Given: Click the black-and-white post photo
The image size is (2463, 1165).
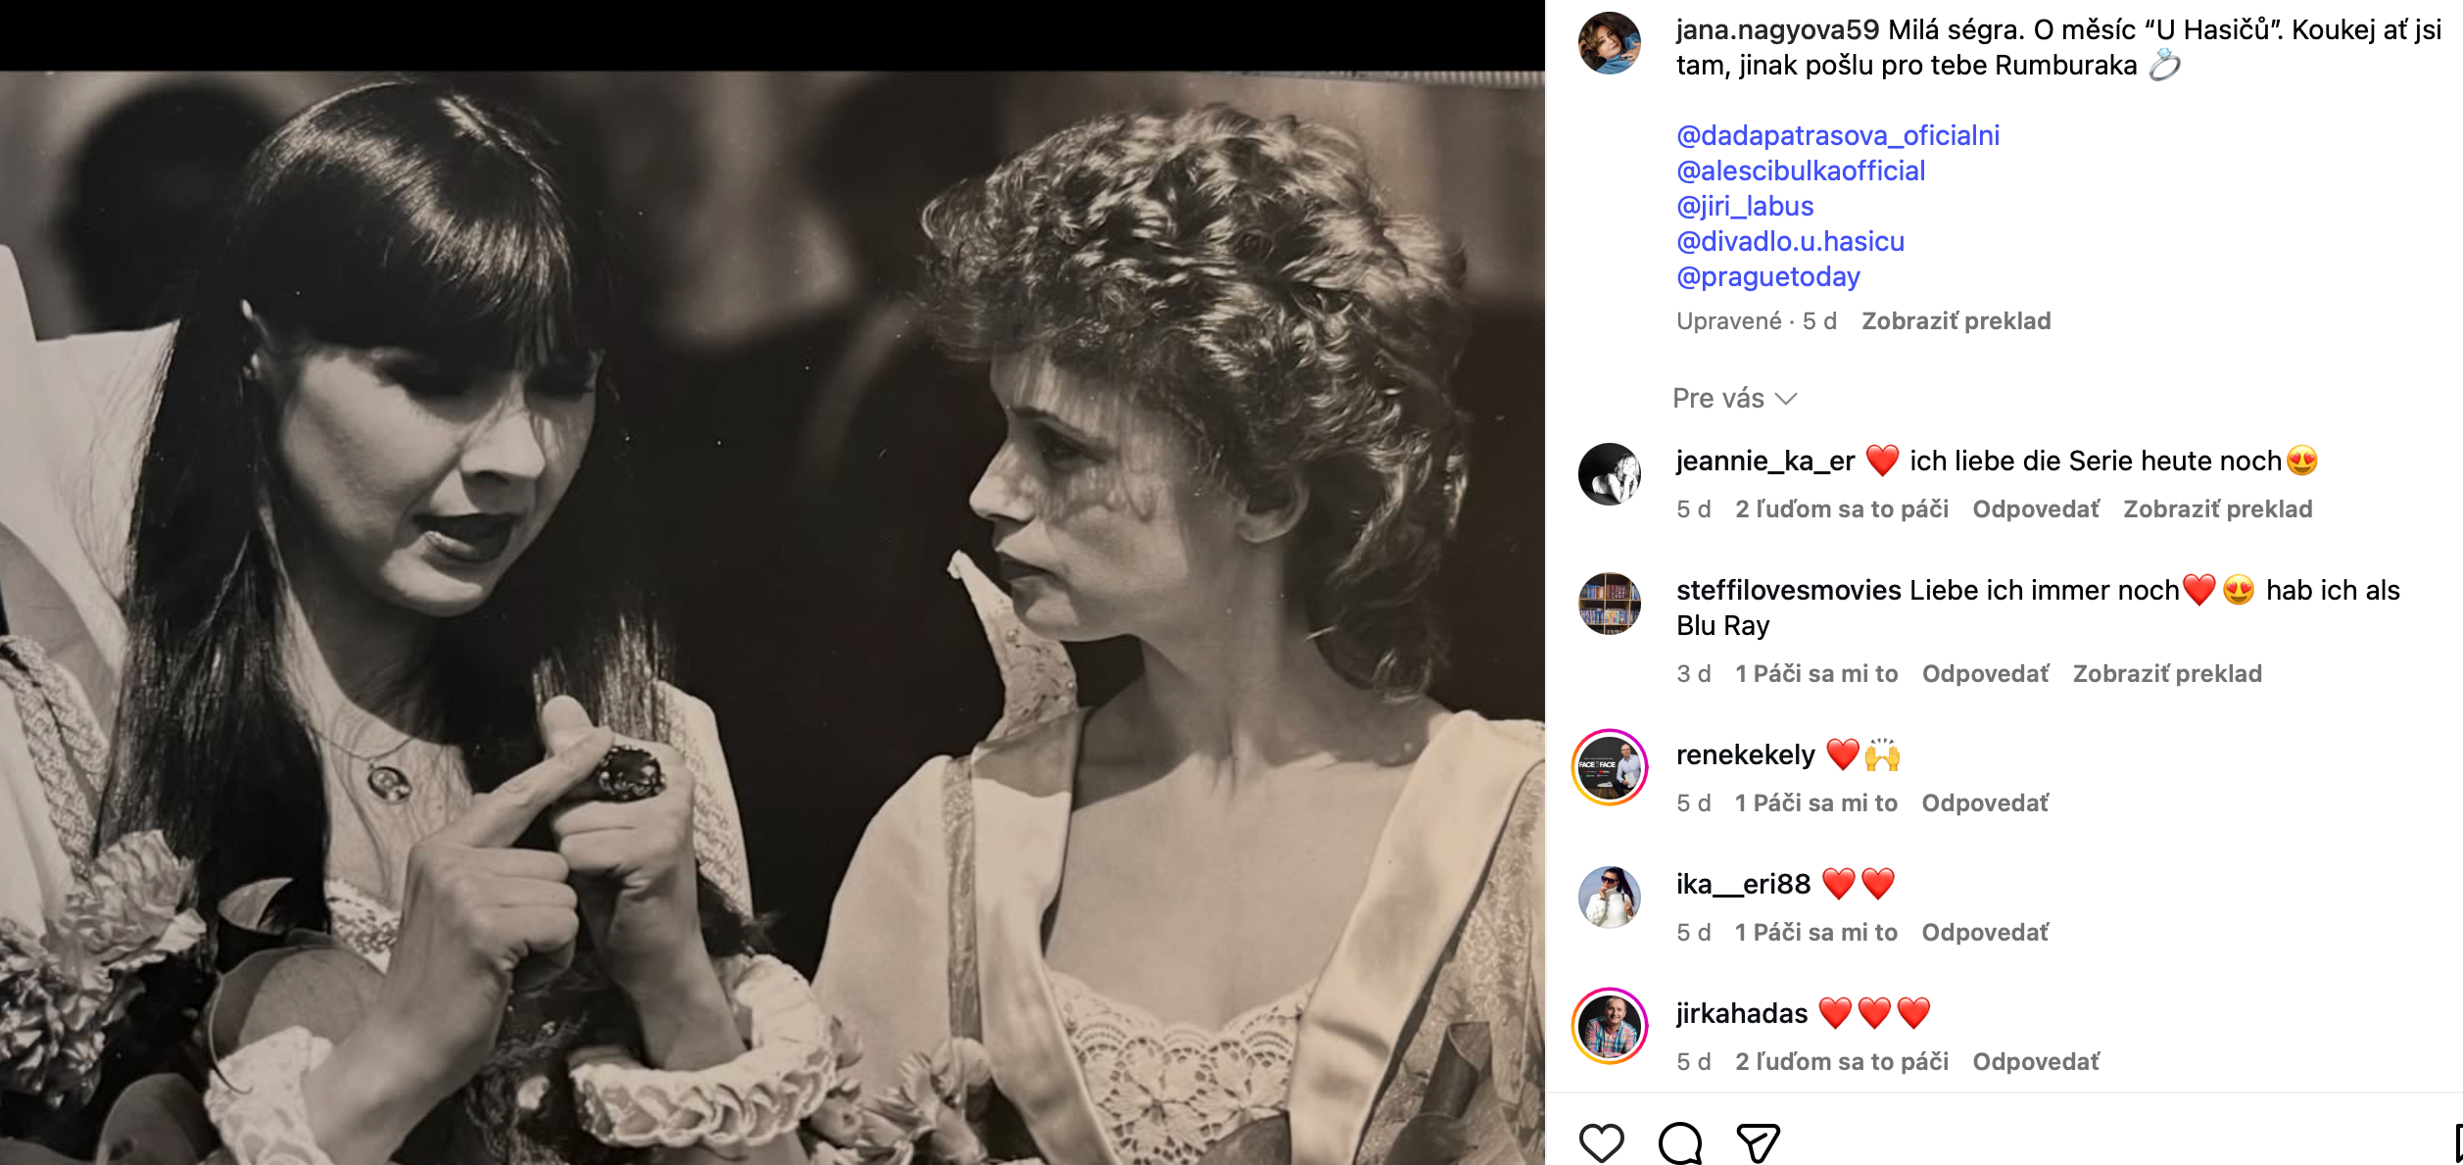Looking at the screenshot, I should 772,617.
